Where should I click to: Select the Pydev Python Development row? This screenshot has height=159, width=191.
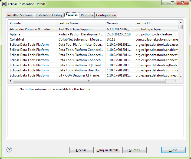81,34
